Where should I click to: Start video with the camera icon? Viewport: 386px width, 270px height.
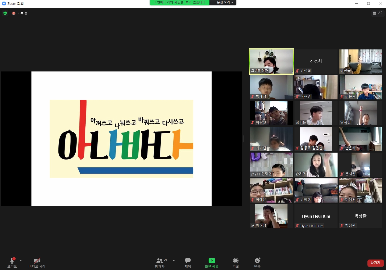37,260
